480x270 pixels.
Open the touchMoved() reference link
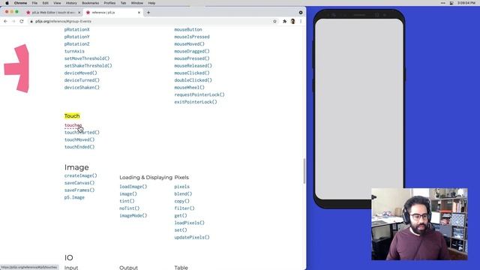[79, 139]
